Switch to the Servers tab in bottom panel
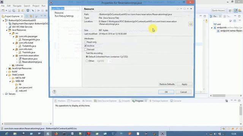Screen dimensions: 243x136 point(87,101)
